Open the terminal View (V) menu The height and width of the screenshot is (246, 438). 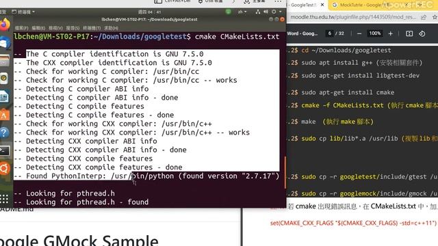coord(55,28)
